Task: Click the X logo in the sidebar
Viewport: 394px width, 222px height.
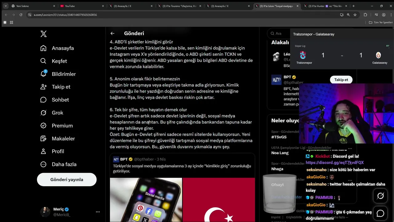Action: [x=43, y=34]
